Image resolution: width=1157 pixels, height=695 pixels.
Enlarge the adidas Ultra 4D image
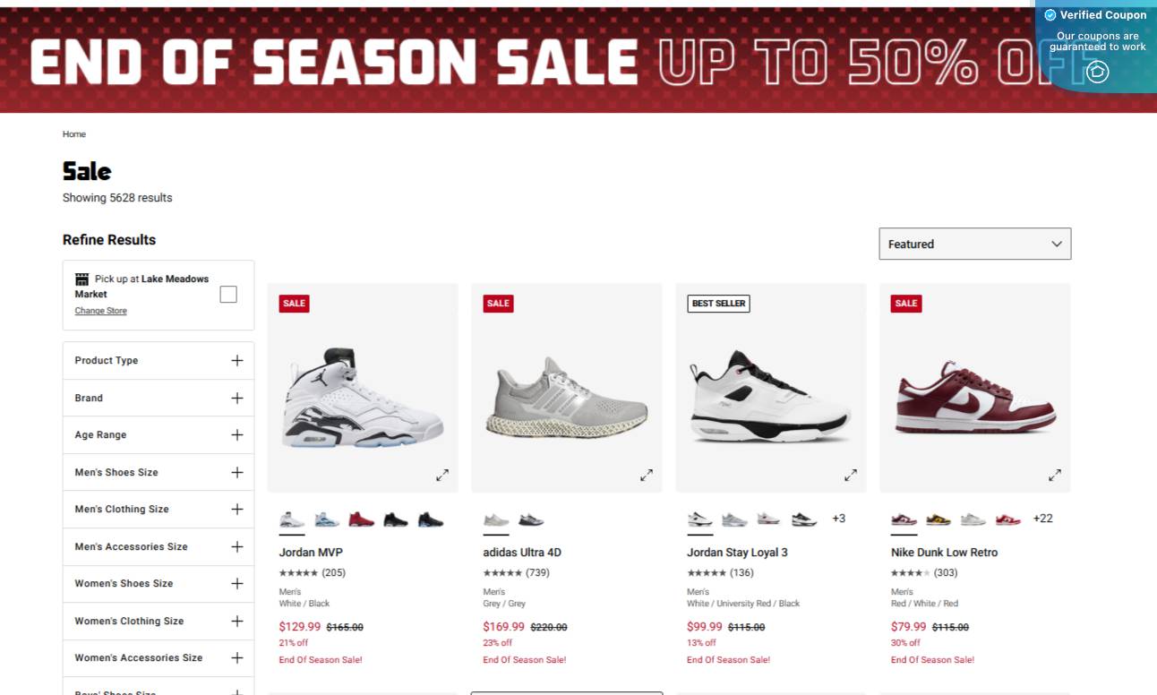pos(647,475)
